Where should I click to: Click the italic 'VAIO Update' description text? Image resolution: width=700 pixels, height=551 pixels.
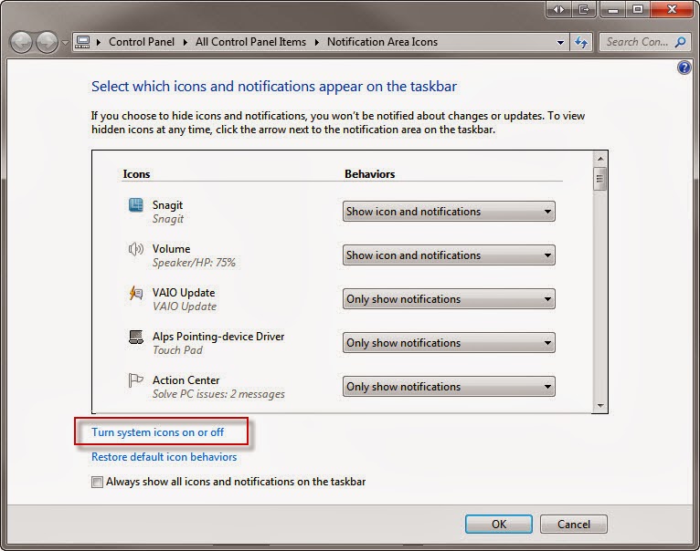pyautogui.click(x=185, y=307)
